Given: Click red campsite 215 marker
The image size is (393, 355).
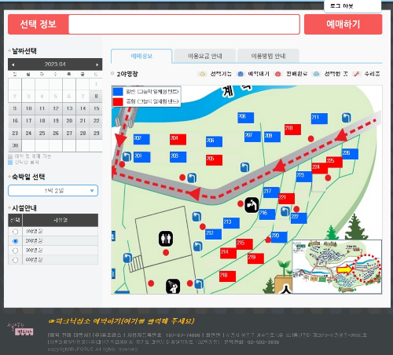Looking at the screenshot, I should (244, 244).
